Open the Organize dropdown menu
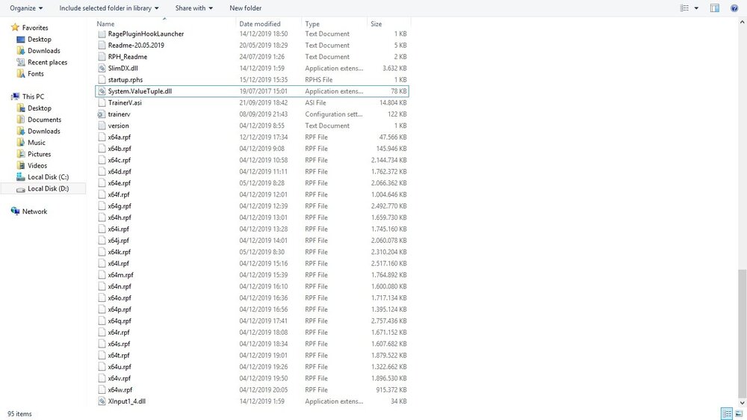 [x=26, y=8]
